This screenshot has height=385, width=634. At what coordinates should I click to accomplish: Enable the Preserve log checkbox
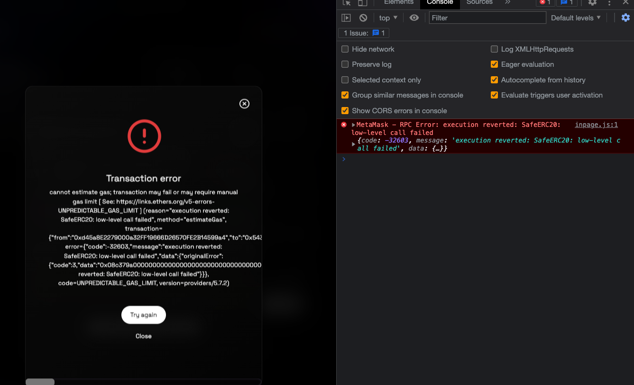pos(345,64)
